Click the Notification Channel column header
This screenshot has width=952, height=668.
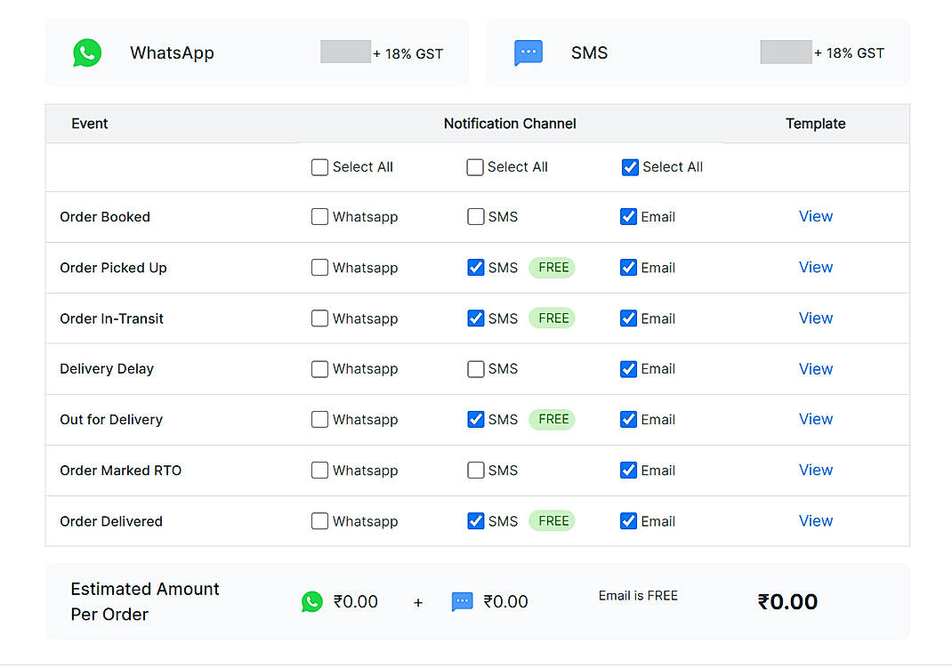(510, 124)
